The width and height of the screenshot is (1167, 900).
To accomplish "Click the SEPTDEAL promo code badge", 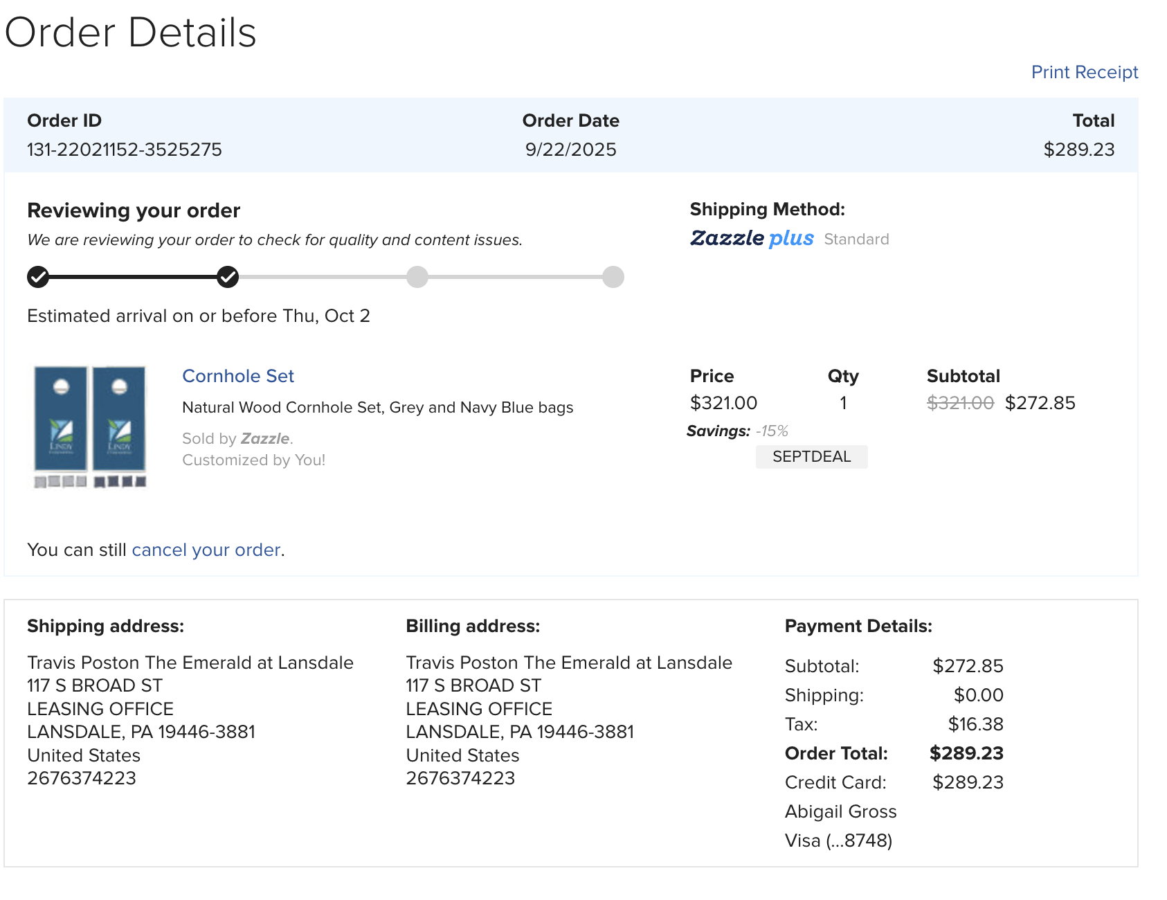I will [x=811, y=457].
